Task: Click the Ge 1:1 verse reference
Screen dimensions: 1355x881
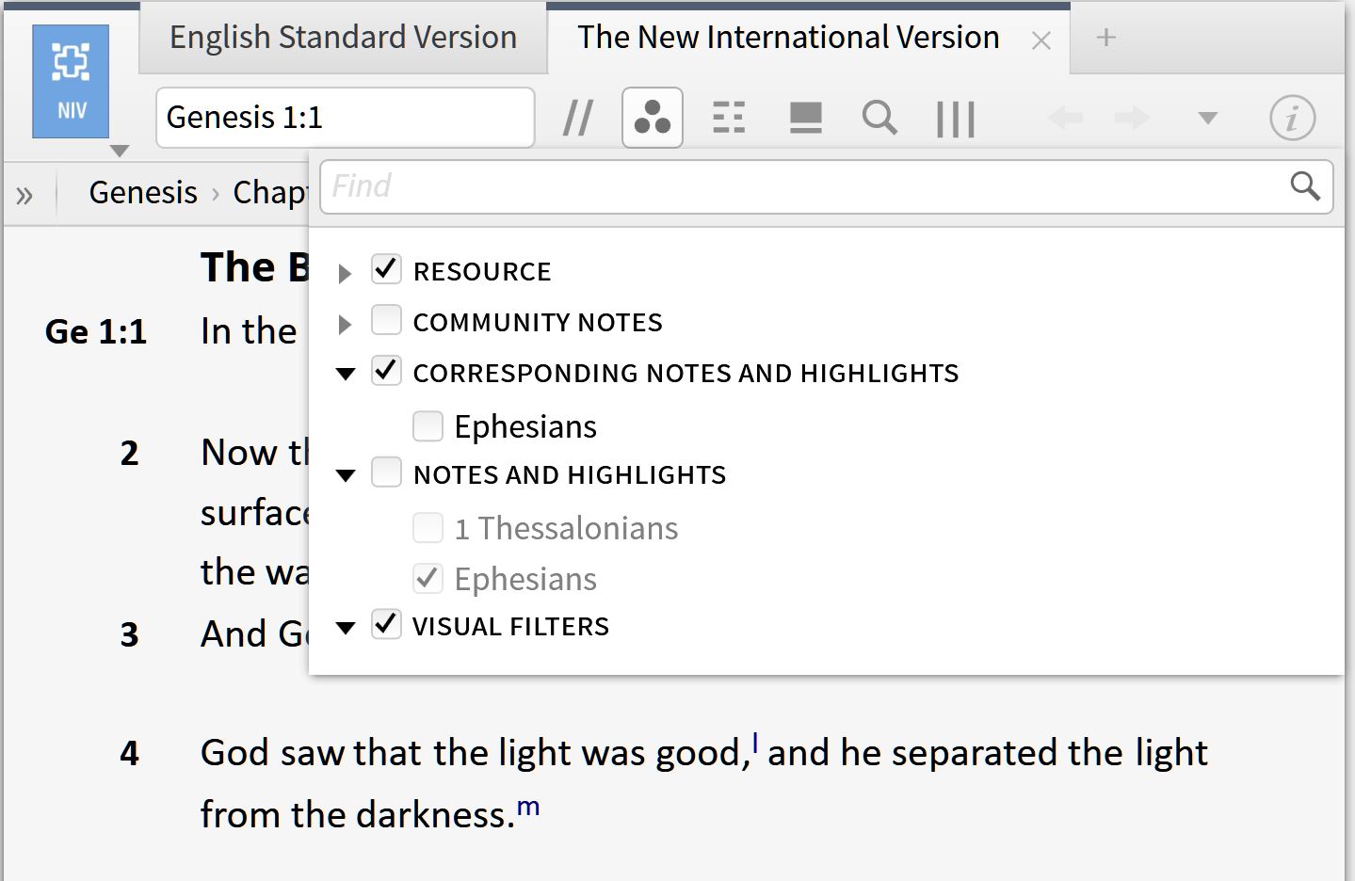Action: coord(96,332)
